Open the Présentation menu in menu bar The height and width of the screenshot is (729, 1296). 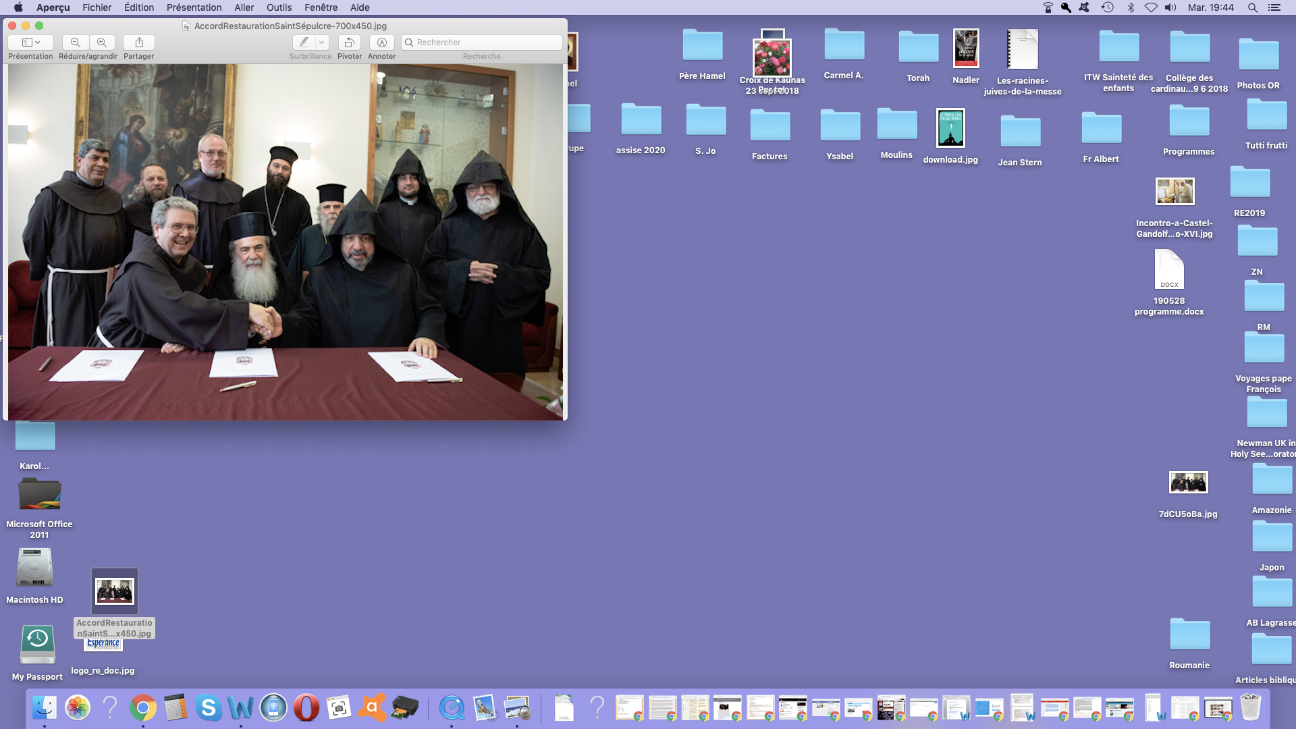point(194,7)
